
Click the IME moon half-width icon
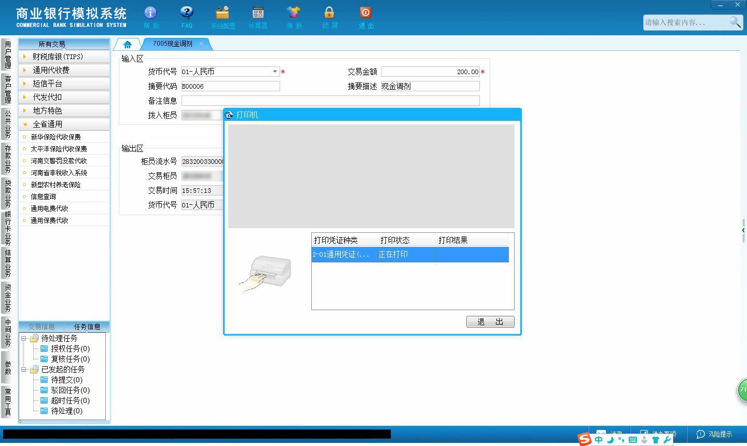pyautogui.click(x=610, y=440)
